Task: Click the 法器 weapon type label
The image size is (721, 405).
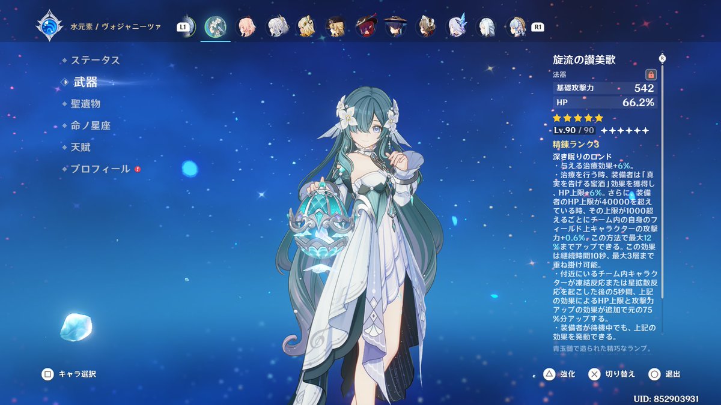Action: coord(559,75)
